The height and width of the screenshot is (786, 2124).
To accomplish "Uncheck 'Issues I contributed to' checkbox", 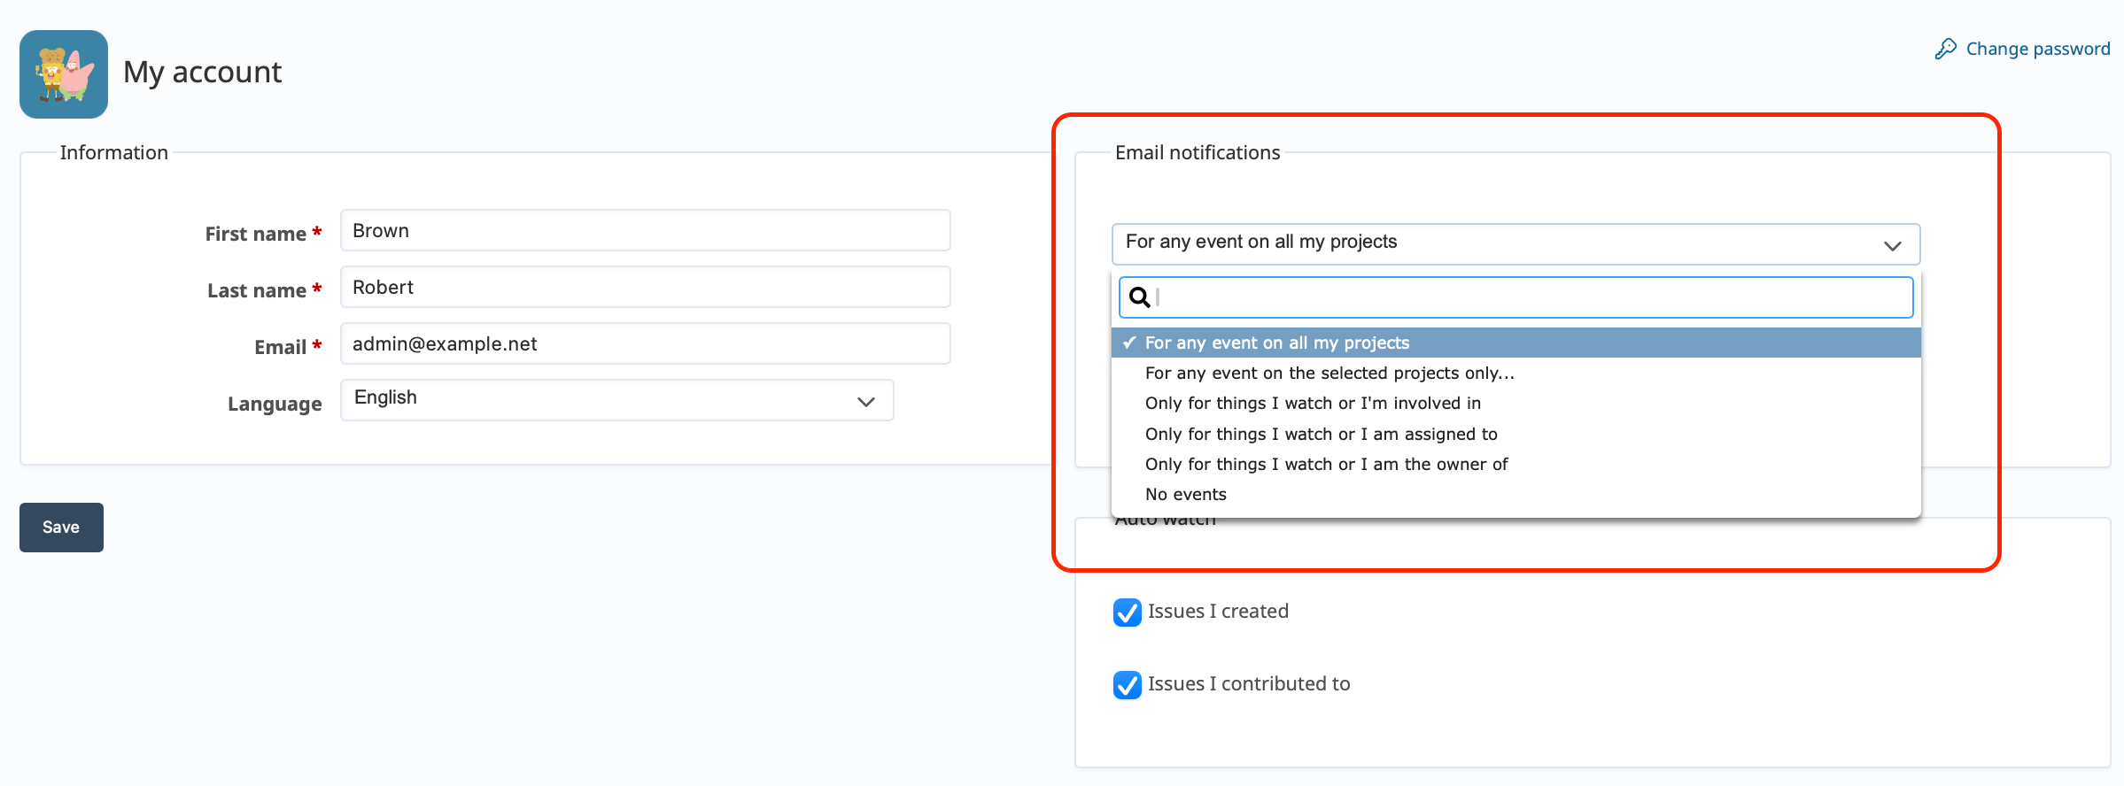I will 1128,685.
